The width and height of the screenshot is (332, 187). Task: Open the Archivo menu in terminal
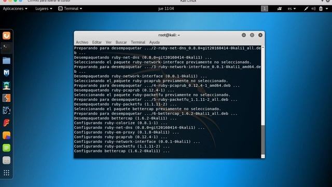pos(82,42)
